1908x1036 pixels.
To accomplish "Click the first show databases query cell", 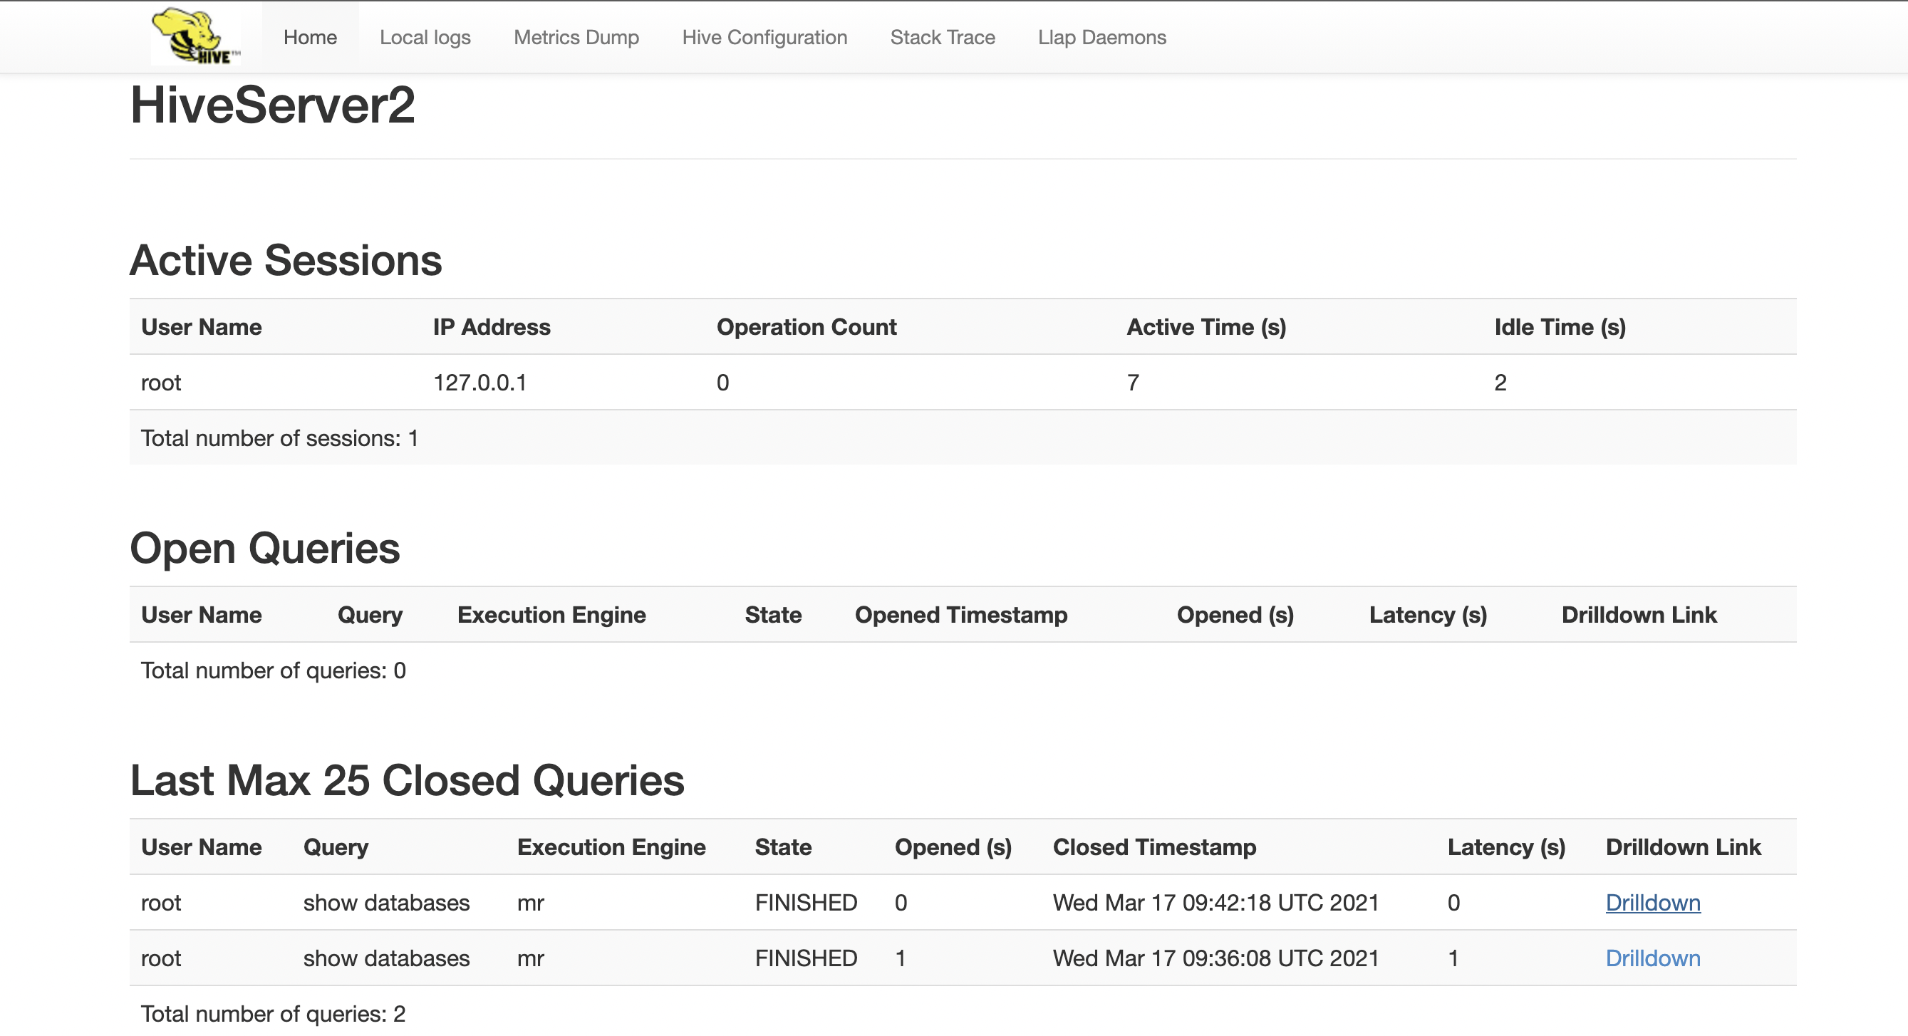I will (x=386, y=902).
